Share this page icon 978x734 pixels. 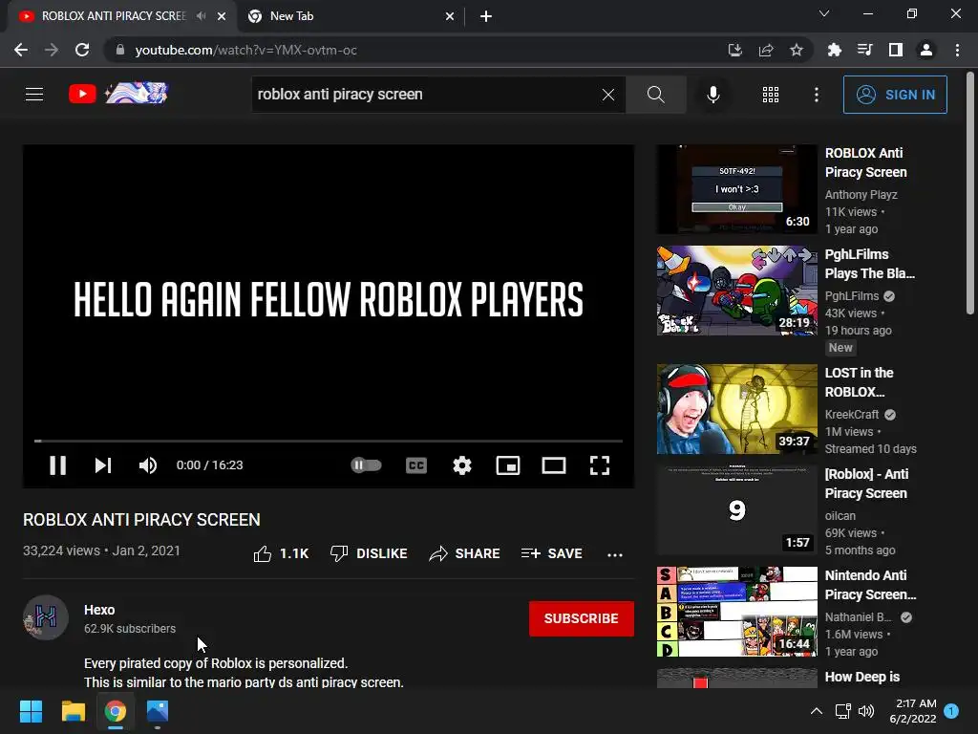[766, 50]
